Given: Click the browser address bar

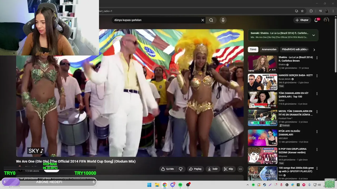Looking at the screenshot, I should point(195,11).
